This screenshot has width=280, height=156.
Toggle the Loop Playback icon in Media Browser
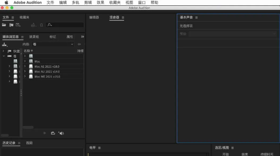(x=53, y=133)
